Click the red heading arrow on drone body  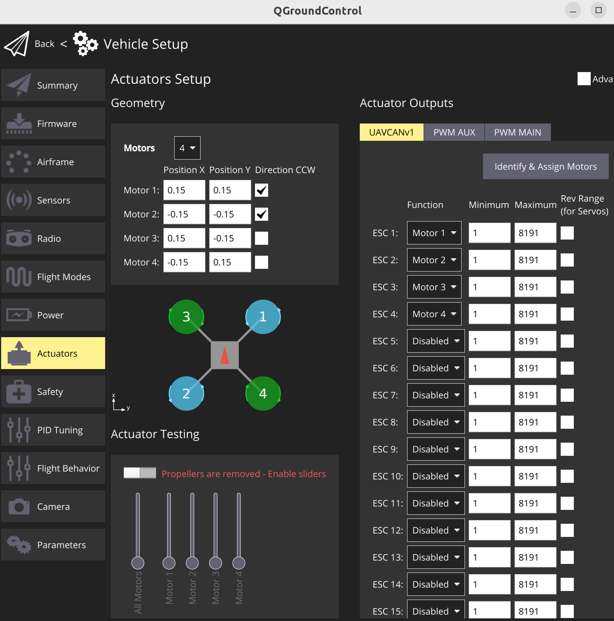coord(225,356)
